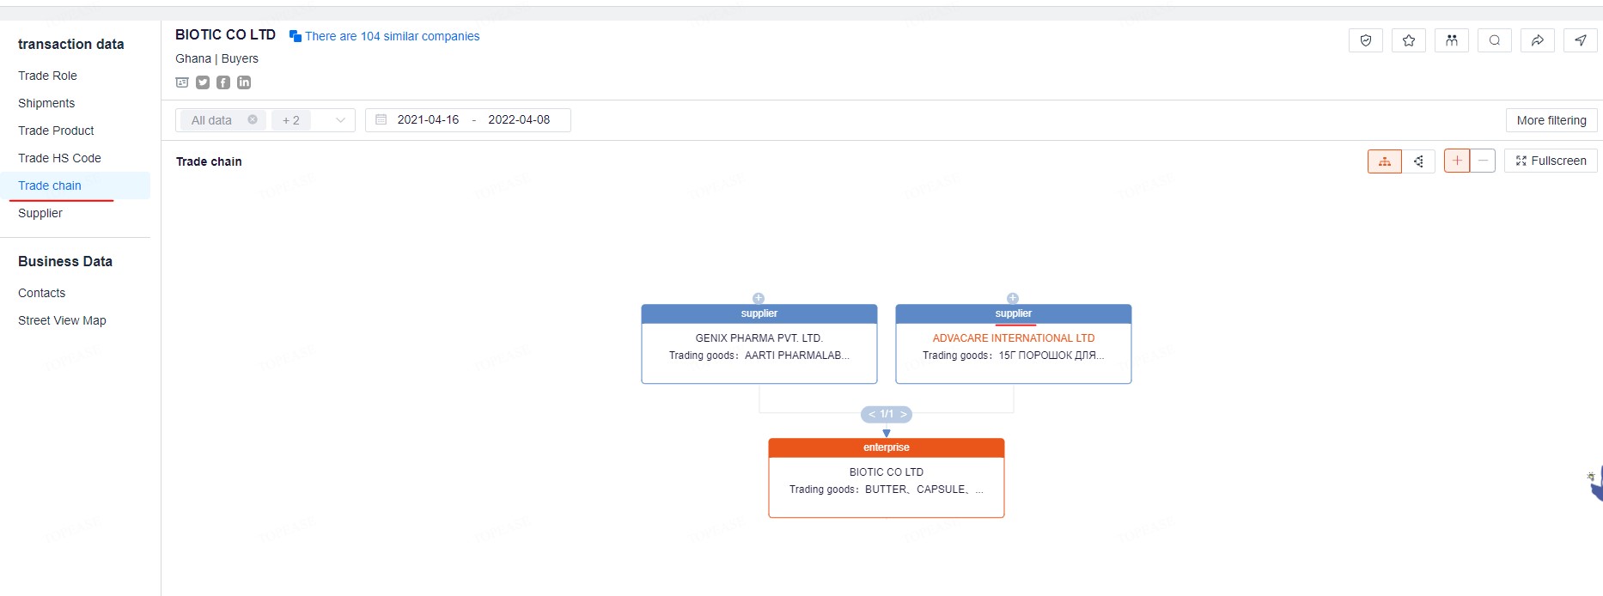This screenshot has height=596, width=1603.
Task: Click ADVACARE trading goods '15Г ПОРОШОК ДЛЯ...' text
Action: pos(1051,356)
